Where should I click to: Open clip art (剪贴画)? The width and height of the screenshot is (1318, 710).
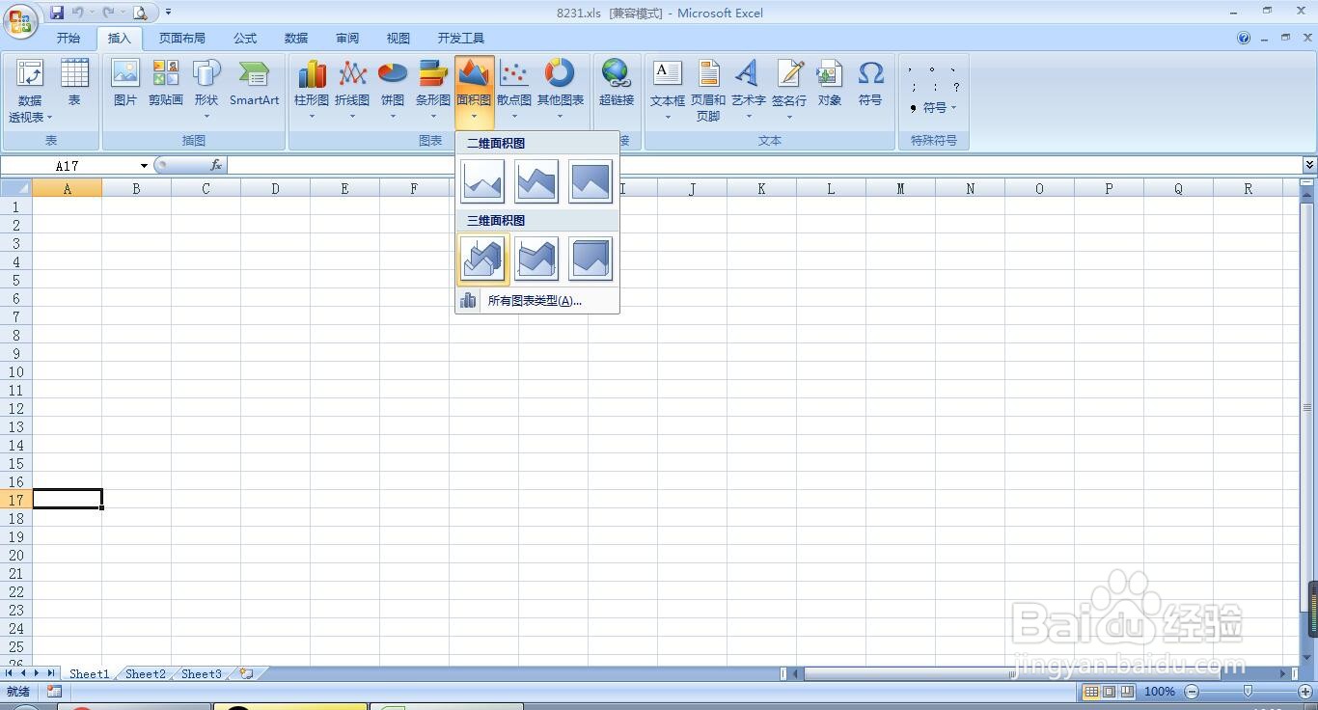point(166,83)
